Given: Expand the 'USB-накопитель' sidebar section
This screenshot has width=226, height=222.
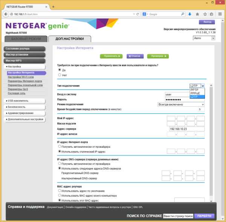Looking at the screenshot, I should (24, 101).
